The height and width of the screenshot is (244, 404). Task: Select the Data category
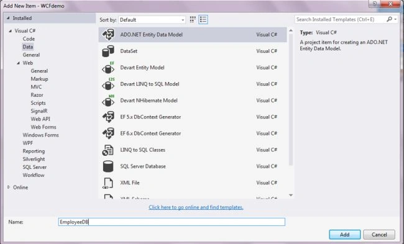pyautogui.click(x=27, y=47)
